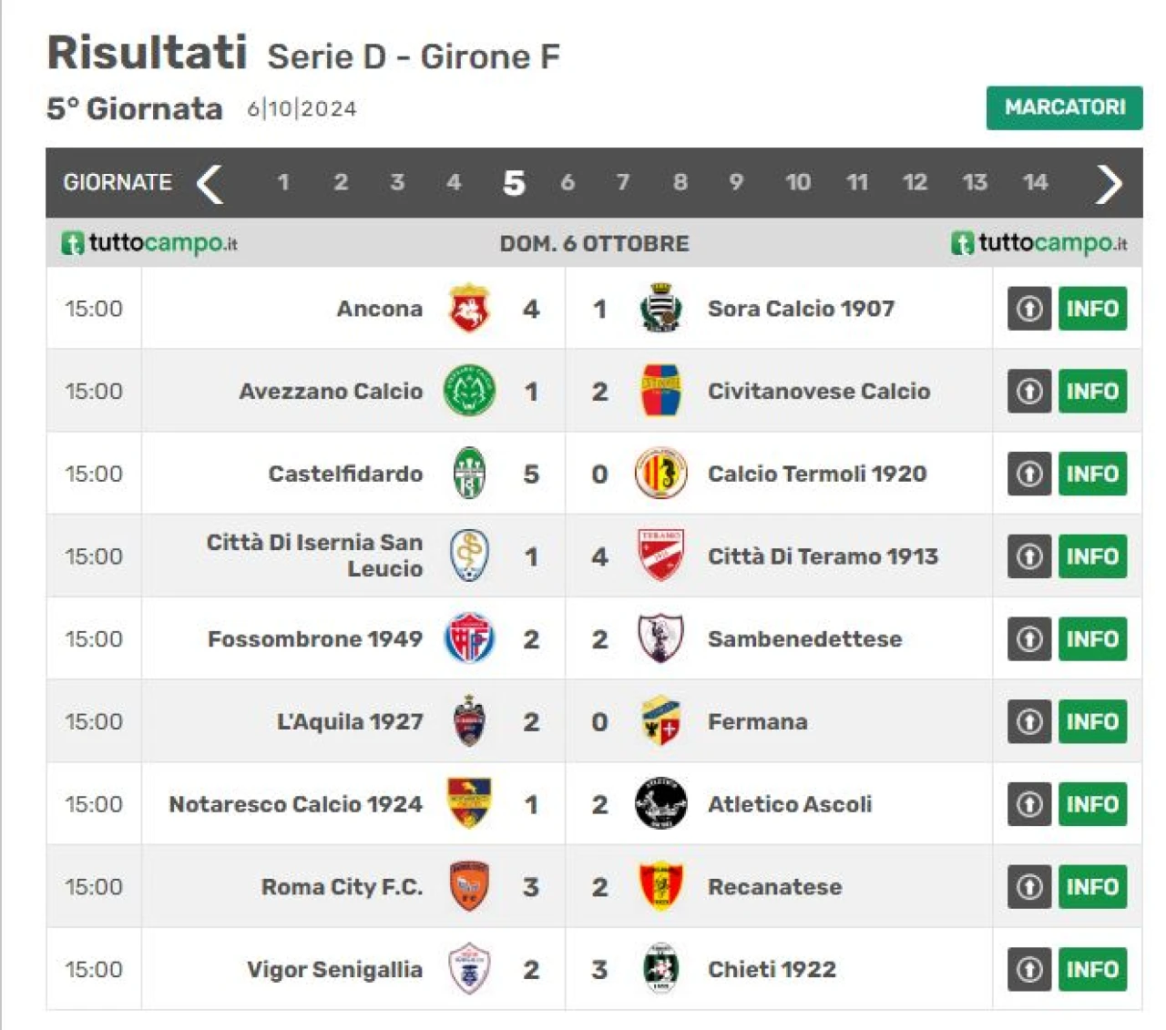Select giornata 1 in the navigation bar
The image size is (1166, 1030).
click(x=283, y=182)
